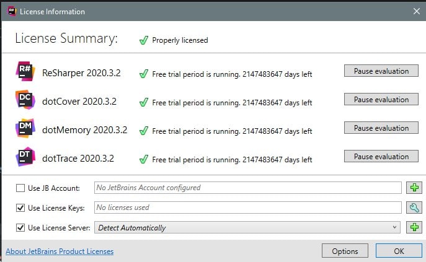Select the dotCover 2020.3.2 product name
Viewport: 426px width, 262px height.
(x=79, y=102)
